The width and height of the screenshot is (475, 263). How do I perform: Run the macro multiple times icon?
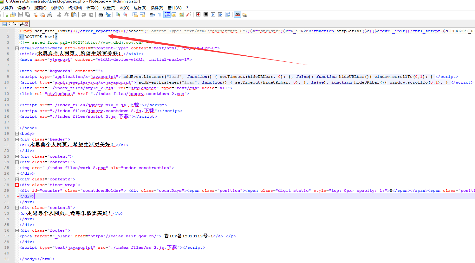(x=220, y=15)
